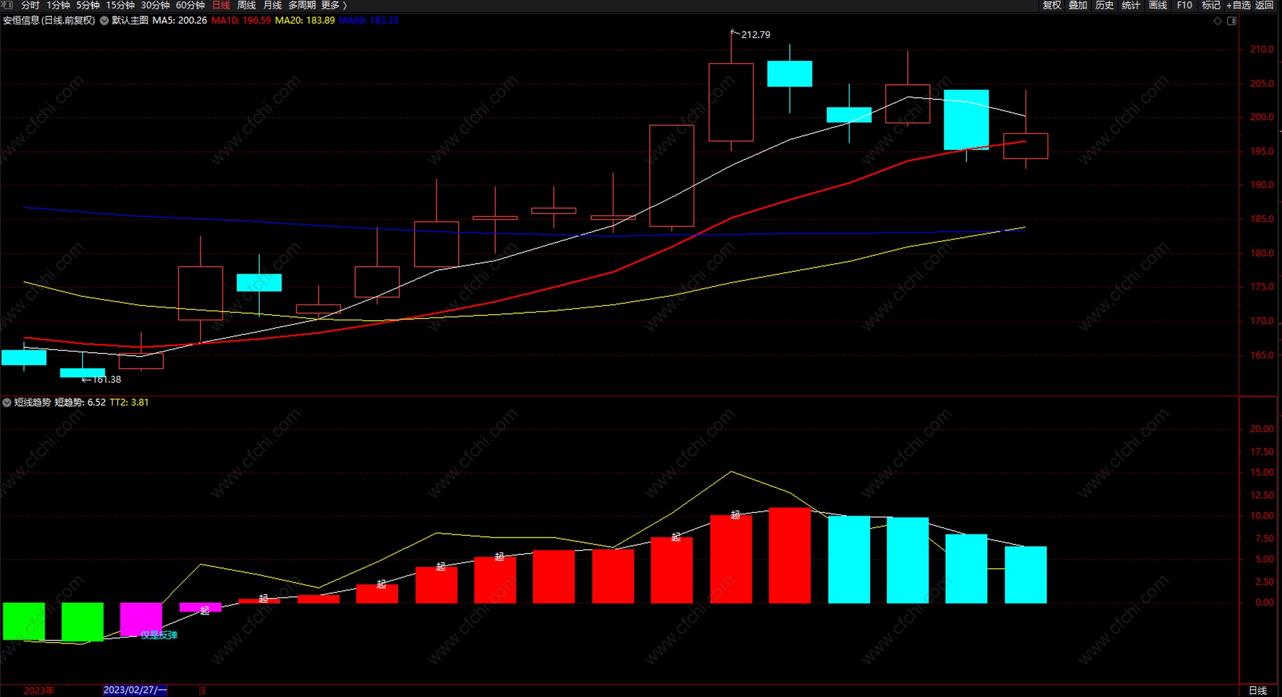Switch to the 周线 weekly tab
Image resolution: width=1282 pixels, height=697 pixels.
tap(246, 5)
